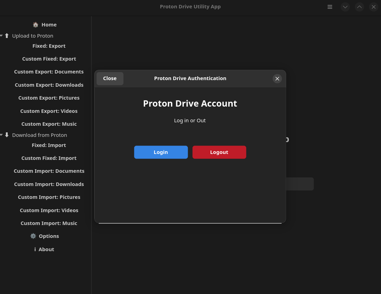This screenshot has height=294, width=381.
Task: Select Custom Import: Pictures
Action: (x=49, y=197)
